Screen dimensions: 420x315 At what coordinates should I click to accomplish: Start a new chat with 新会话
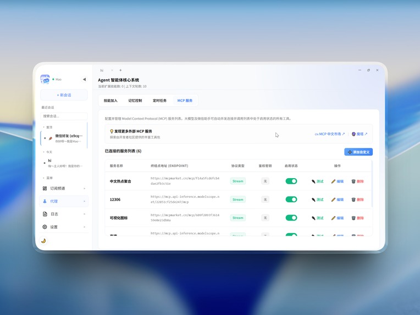coord(64,95)
